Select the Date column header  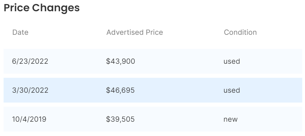pyautogui.click(x=20, y=32)
